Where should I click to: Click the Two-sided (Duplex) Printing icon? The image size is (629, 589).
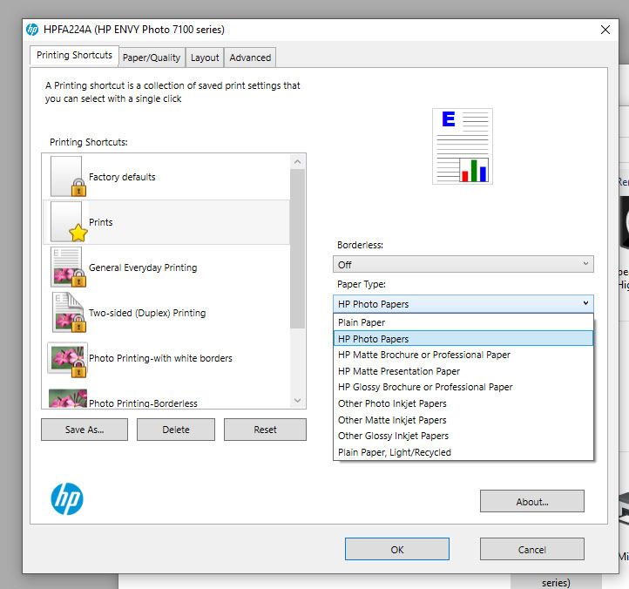pos(68,312)
